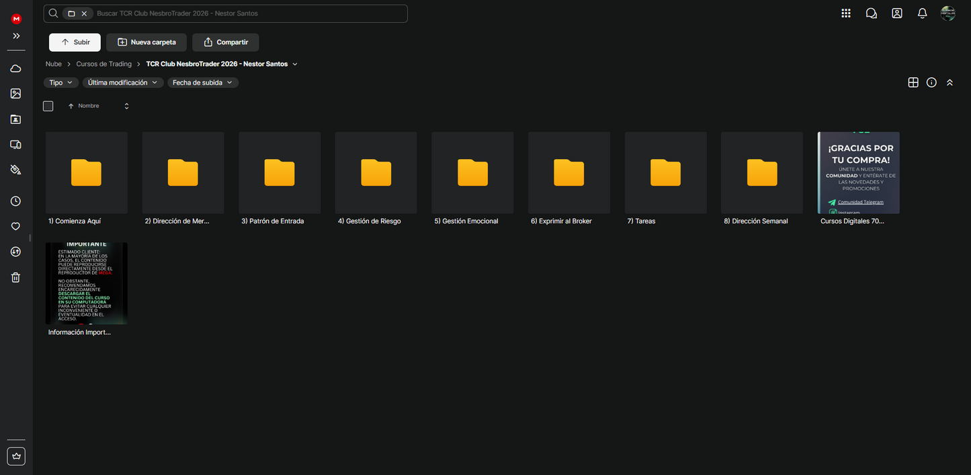Open the Información Importante image thumbnail
Viewport: 971px width, 475px height.
pyautogui.click(x=86, y=283)
